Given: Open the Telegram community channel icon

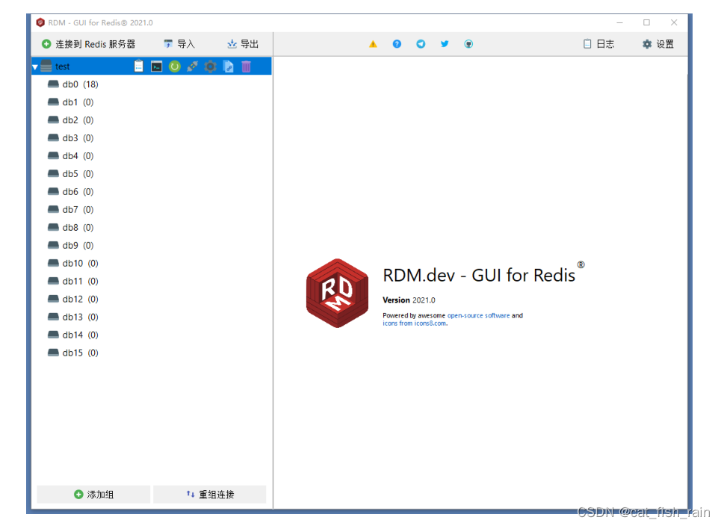Looking at the screenshot, I should point(421,43).
